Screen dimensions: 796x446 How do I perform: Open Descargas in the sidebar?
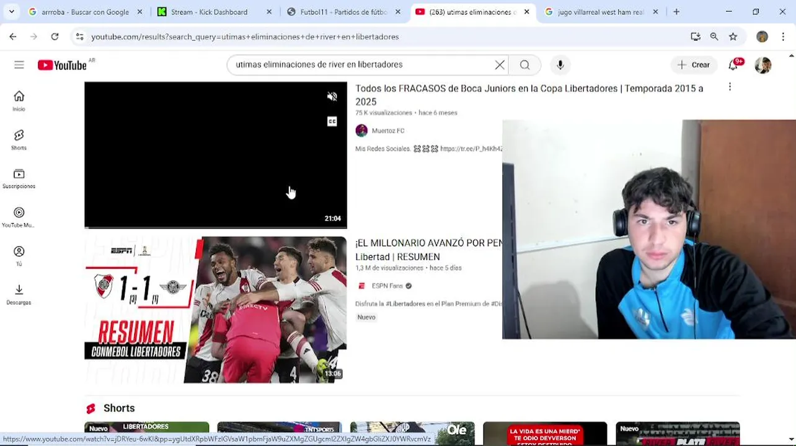(19, 295)
